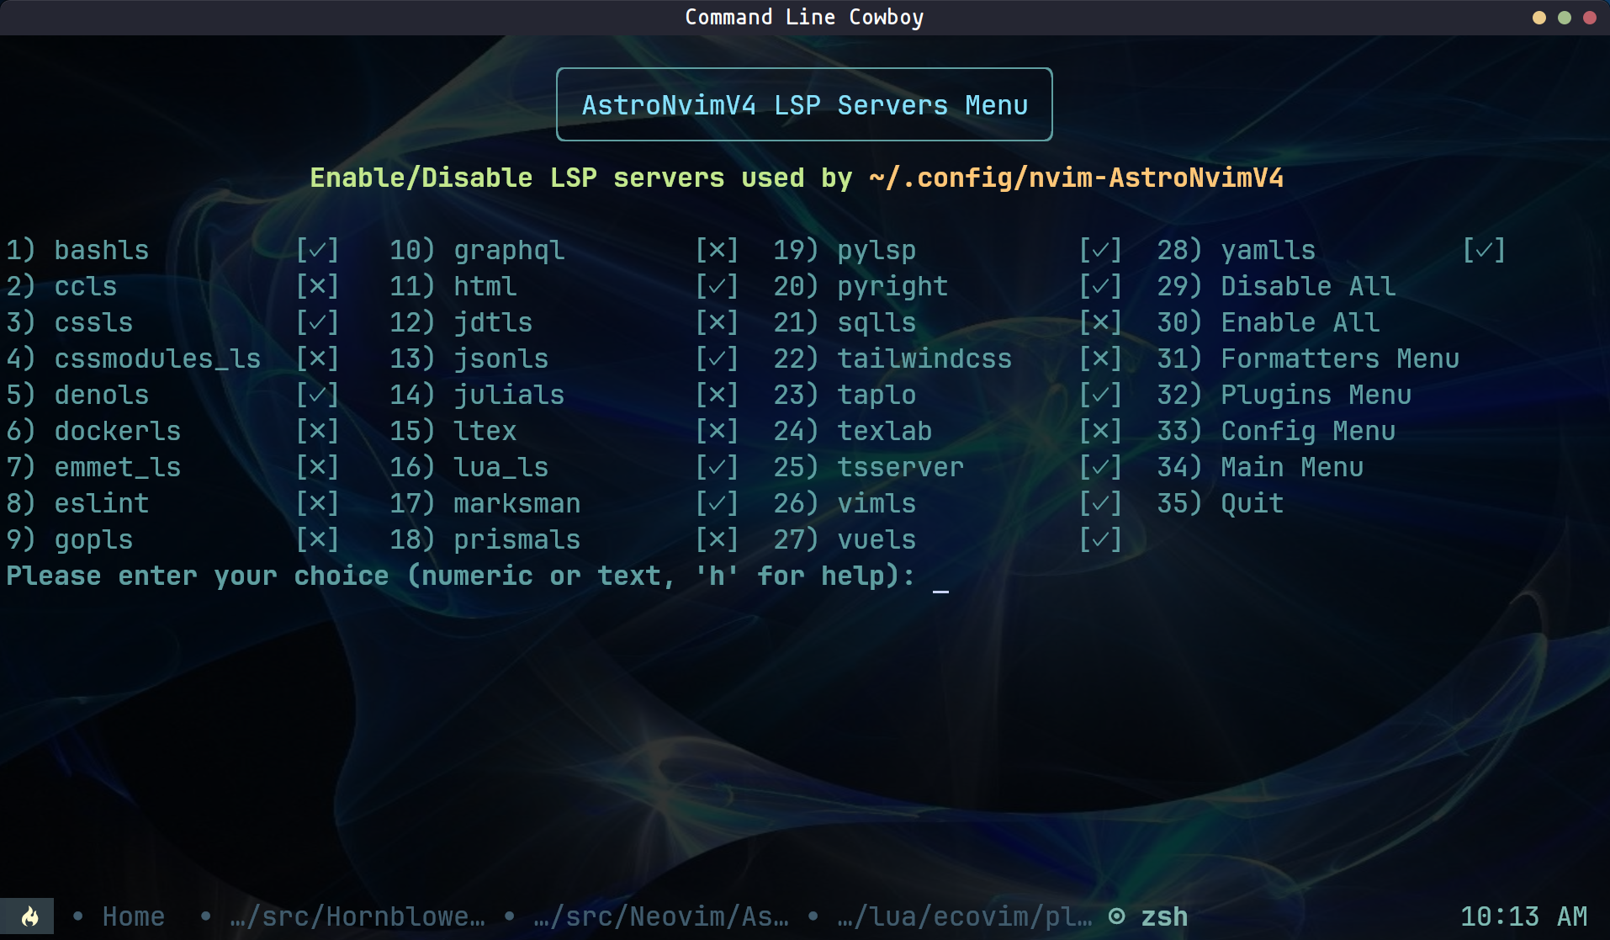1610x940 pixels.
Task: Toggle the pylsp checkbox
Action: [x=1100, y=250]
